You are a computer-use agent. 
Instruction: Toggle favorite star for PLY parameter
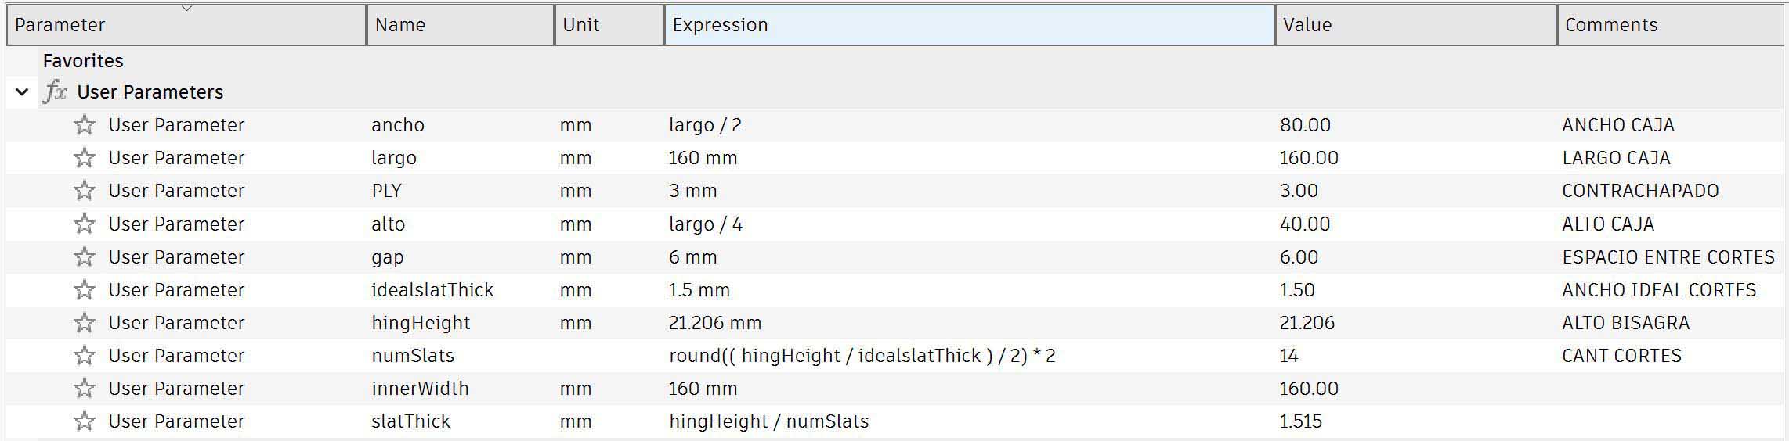pos(85,191)
